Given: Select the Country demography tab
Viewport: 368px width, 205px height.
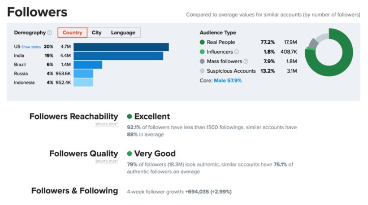Looking at the screenshot, I should point(72,33).
